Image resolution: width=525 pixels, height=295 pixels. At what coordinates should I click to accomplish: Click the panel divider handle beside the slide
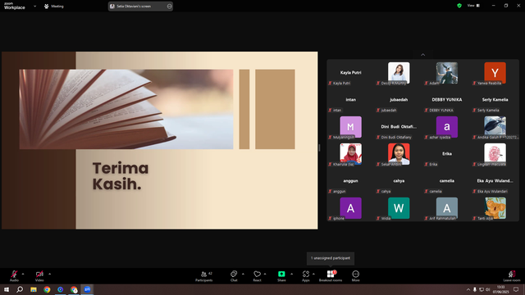(319, 147)
